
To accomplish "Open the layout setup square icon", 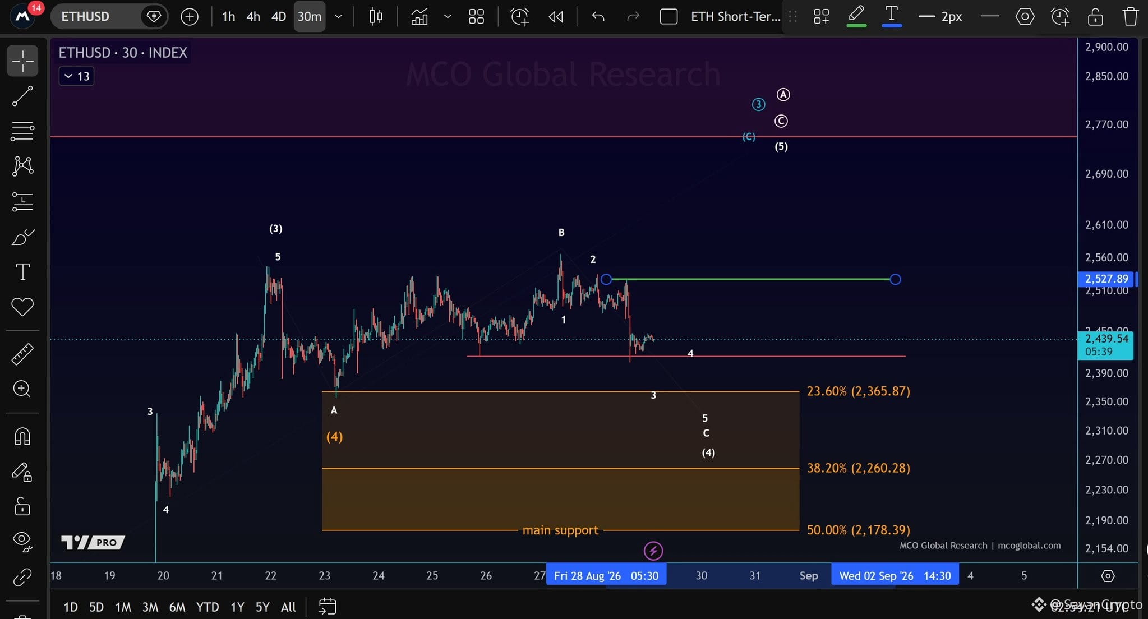I will coord(668,17).
